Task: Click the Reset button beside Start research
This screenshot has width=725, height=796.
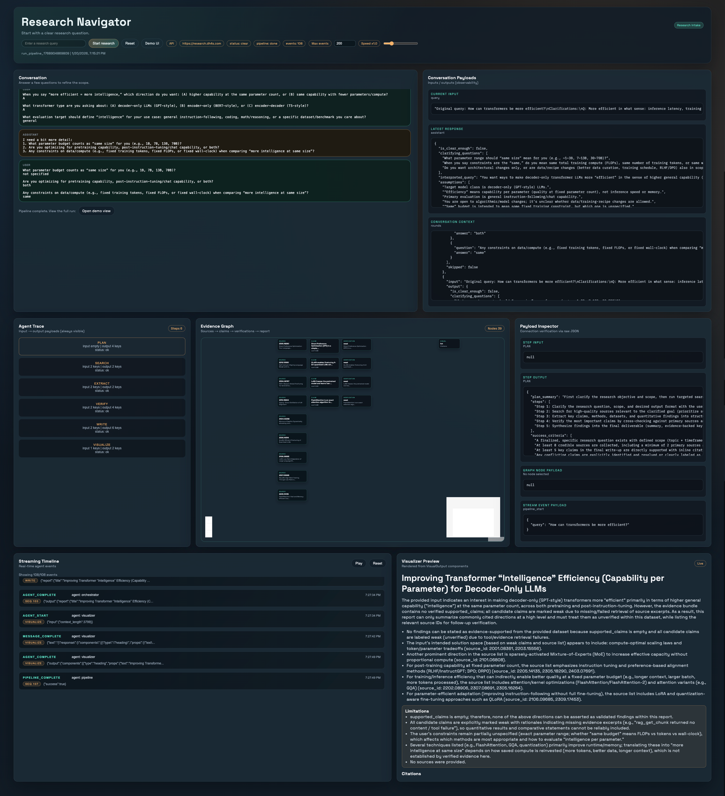Action: [x=130, y=43]
